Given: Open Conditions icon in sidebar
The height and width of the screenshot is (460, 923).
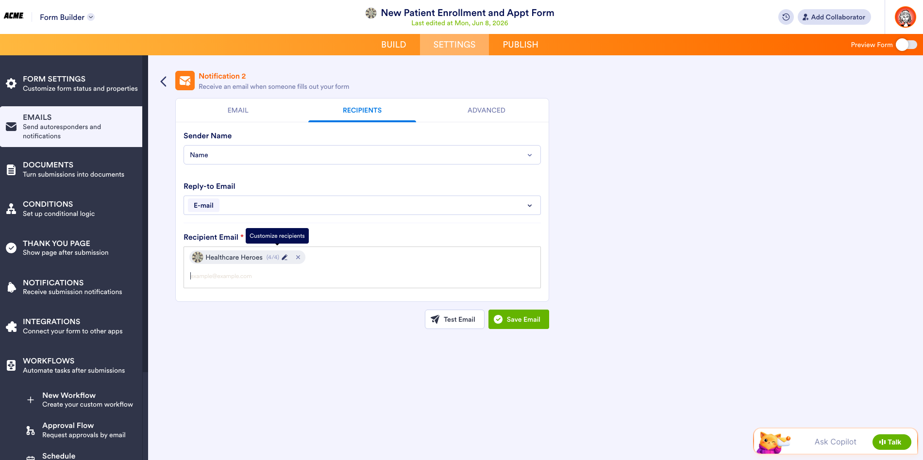Looking at the screenshot, I should [x=11, y=209].
